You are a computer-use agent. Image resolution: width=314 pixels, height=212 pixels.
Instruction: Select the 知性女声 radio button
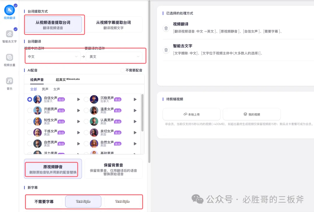[x=30, y=122]
